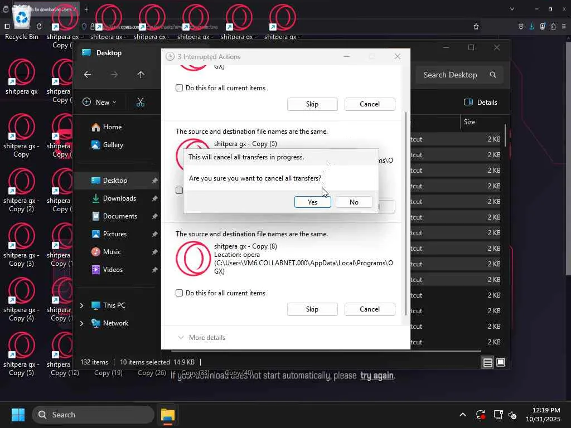The height and width of the screenshot is (428, 571).
Task: Open tab list chevron in browser title bar
Action: click(512, 9)
